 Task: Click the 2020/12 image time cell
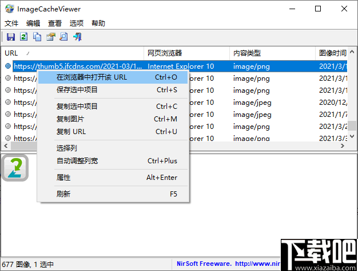coord(333,103)
